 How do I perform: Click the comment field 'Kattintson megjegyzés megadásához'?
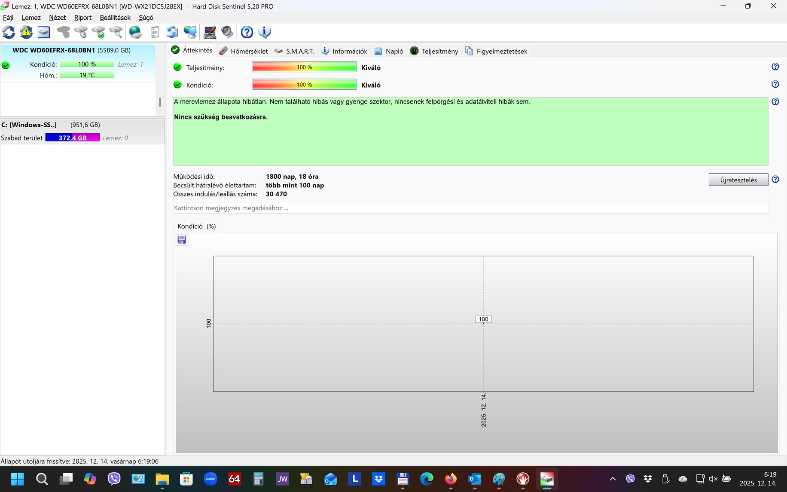470,208
